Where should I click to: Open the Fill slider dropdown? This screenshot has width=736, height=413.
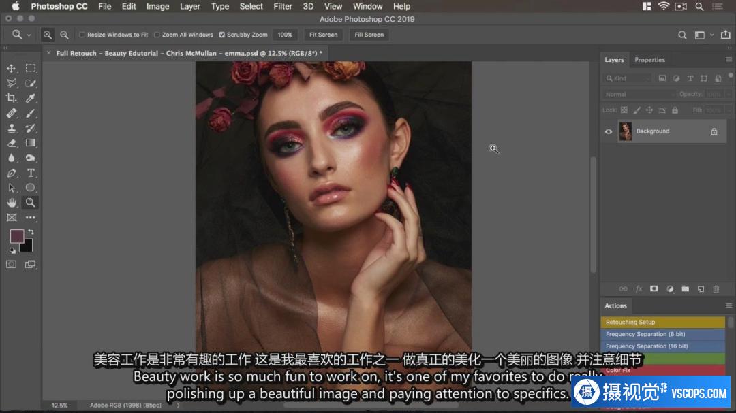(x=729, y=110)
